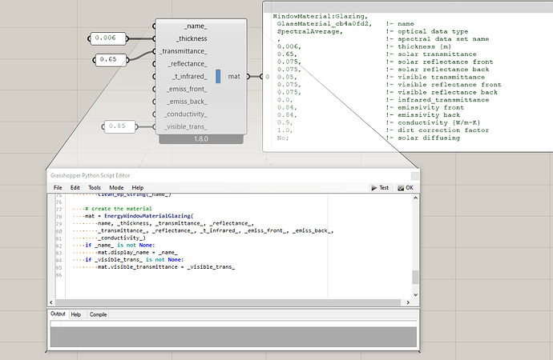
Task: Switch to the Compile tab
Action: (98, 314)
